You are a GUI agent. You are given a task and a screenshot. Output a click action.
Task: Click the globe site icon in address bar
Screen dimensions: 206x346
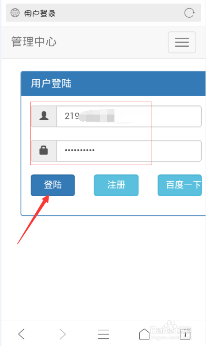click(15, 13)
